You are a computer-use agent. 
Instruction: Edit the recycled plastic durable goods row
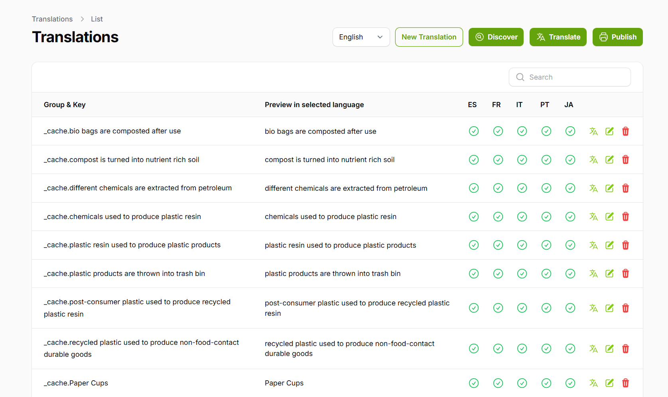click(x=609, y=348)
